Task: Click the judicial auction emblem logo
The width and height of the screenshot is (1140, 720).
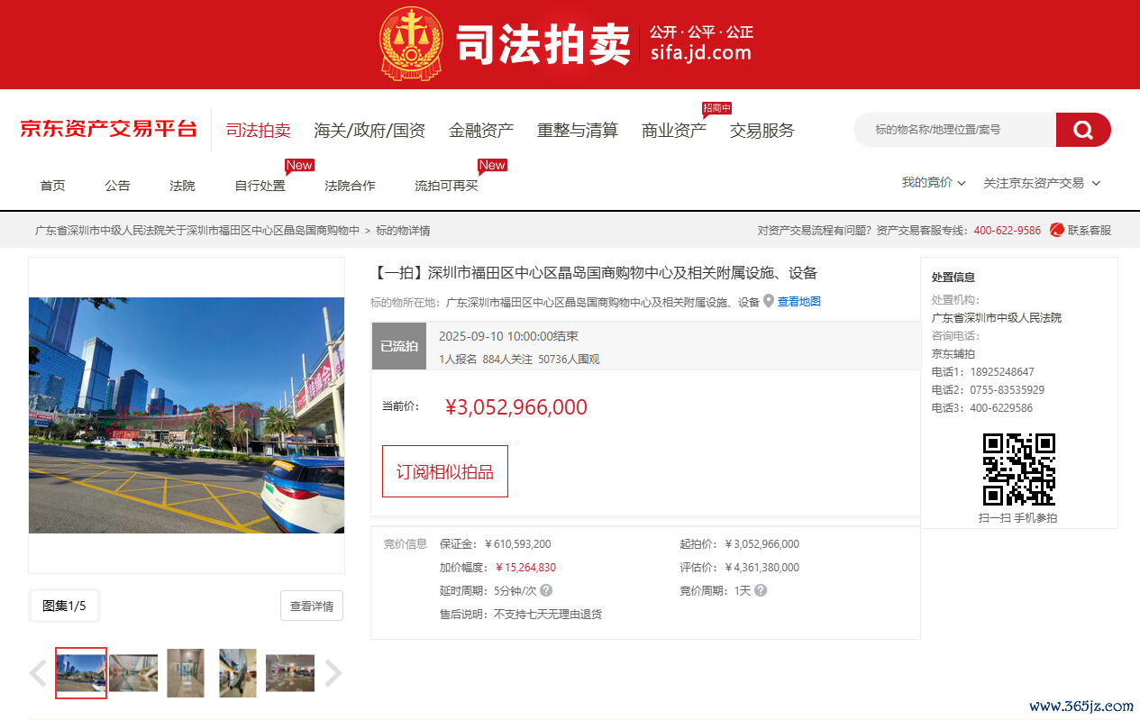Action: point(412,42)
